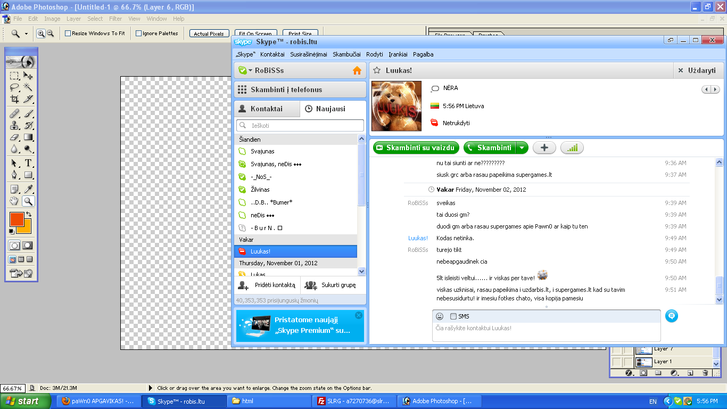Expand the Skambinti call options arrow
Viewport: 727px width, 409px height.
click(x=522, y=148)
